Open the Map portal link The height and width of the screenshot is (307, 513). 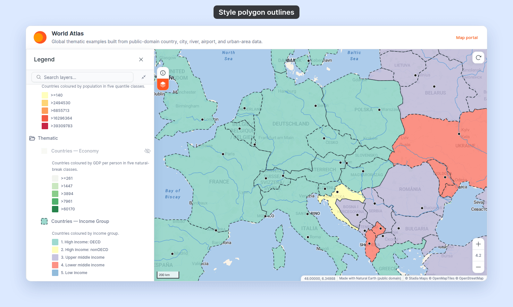pyautogui.click(x=467, y=37)
